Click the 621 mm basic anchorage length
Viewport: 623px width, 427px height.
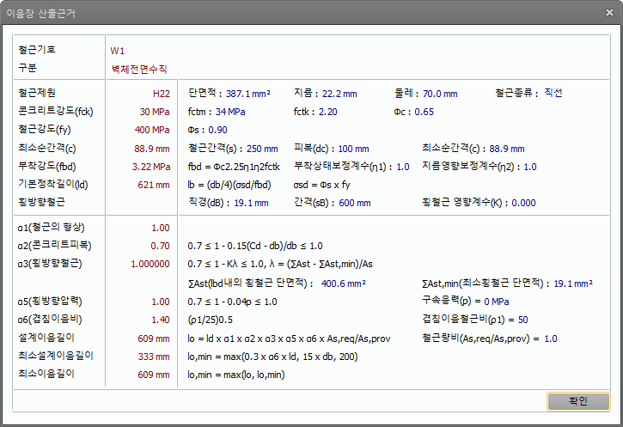coord(154,185)
